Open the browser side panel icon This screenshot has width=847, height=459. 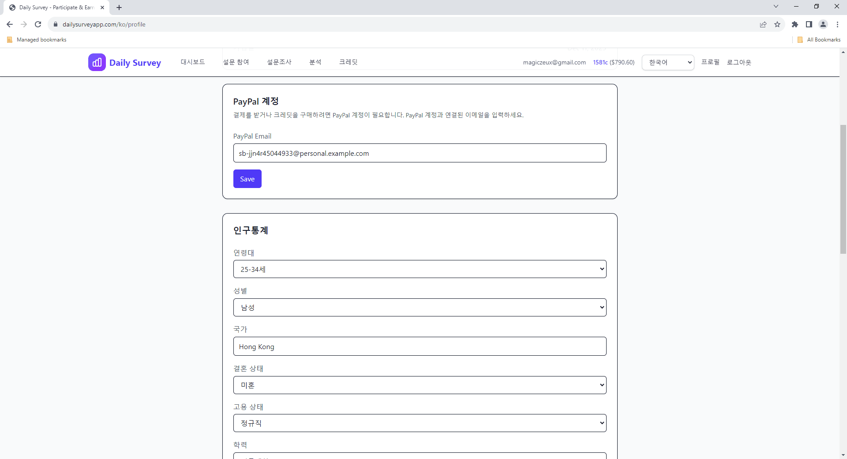pyautogui.click(x=809, y=24)
